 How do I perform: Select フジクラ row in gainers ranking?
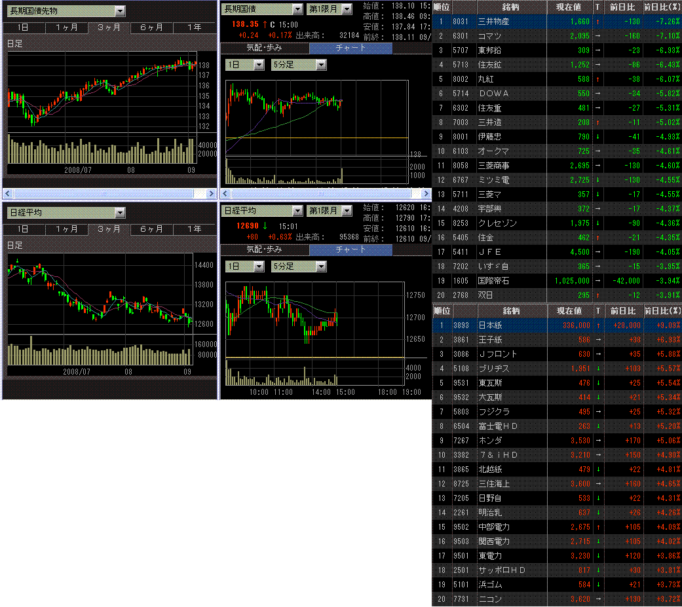tap(557, 412)
